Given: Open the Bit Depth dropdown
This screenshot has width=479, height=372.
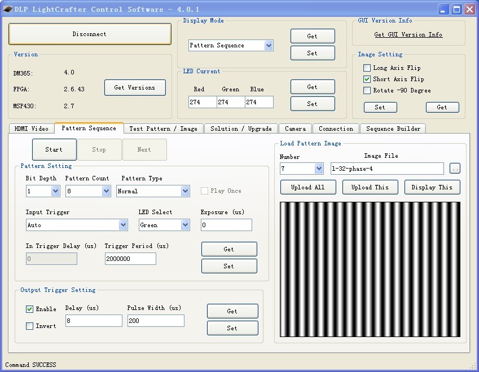Looking at the screenshot, I should pyautogui.click(x=55, y=191).
